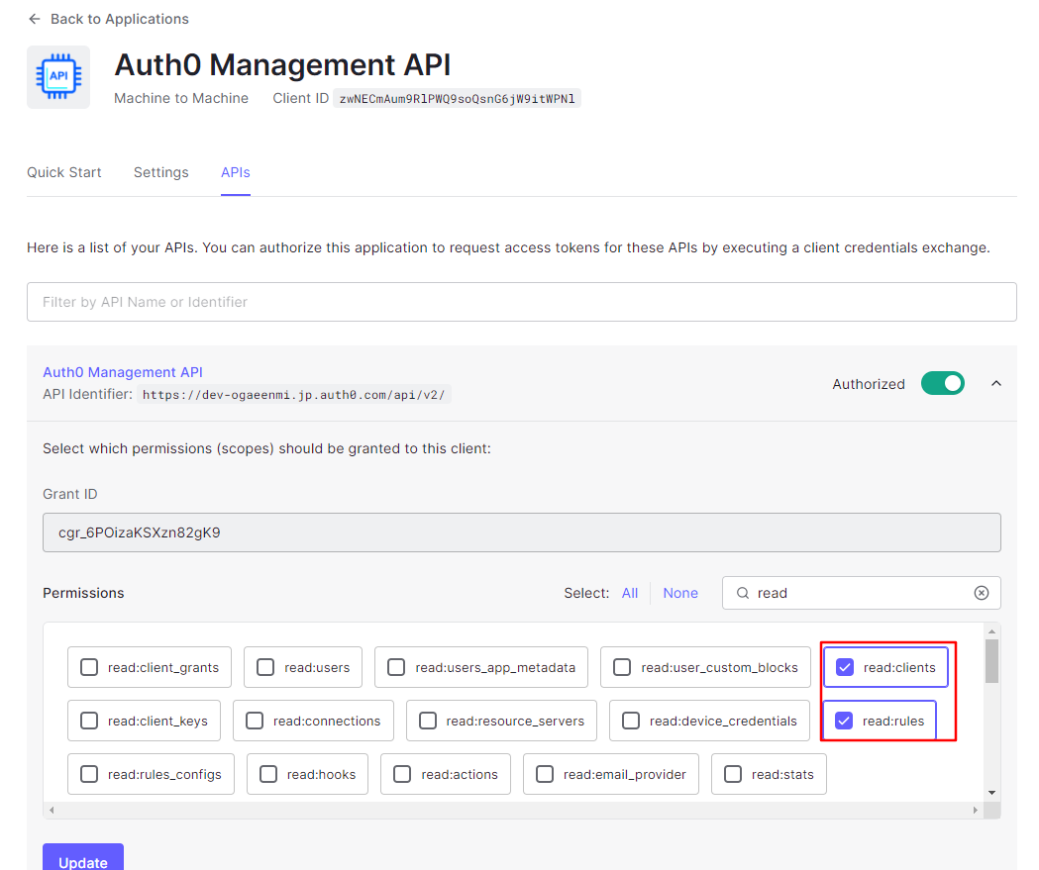1039x870 pixels.
Task: Enable the read:stats scope
Action: [x=733, y=774]
